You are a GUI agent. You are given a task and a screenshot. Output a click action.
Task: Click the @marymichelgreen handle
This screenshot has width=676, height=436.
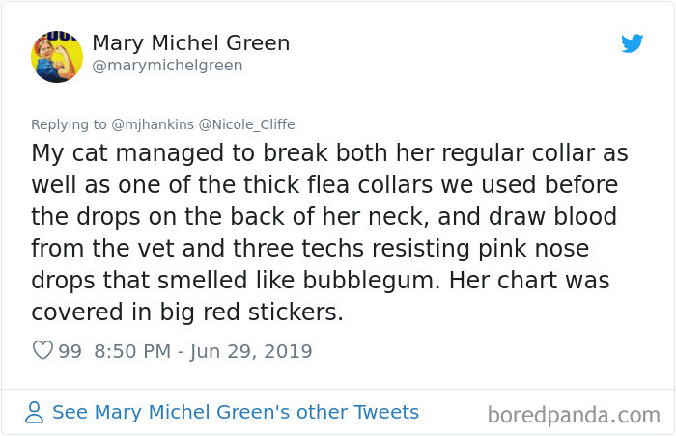tap(167, 66)
